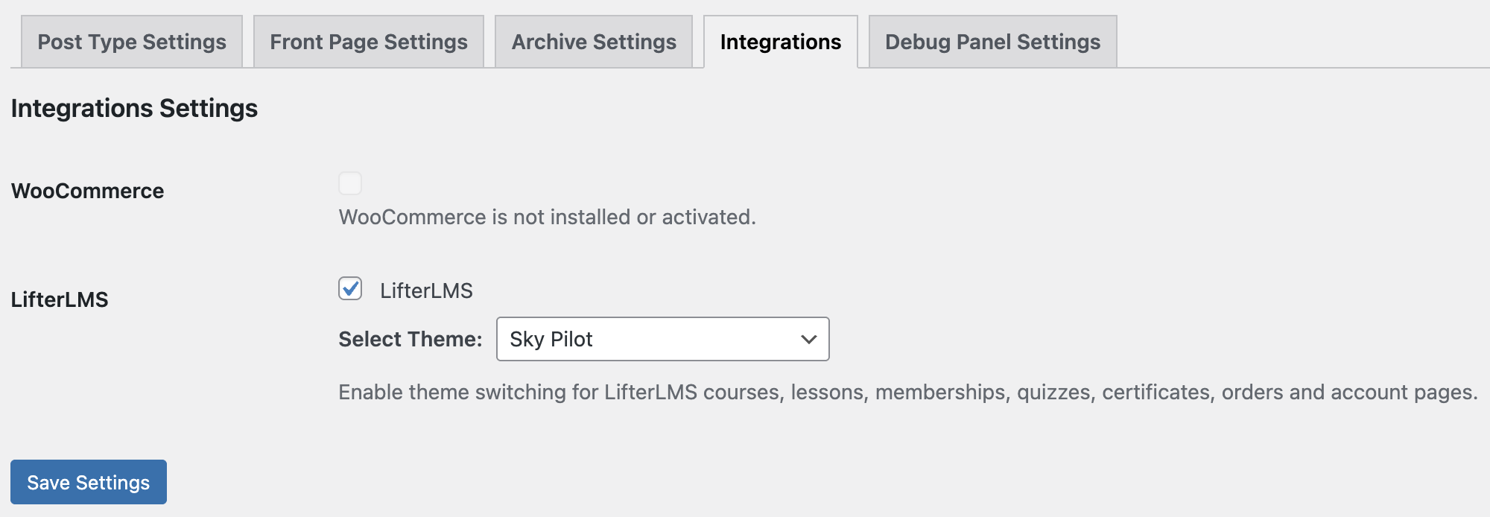Switch to the Post Type Settings tab

point(131,42)
